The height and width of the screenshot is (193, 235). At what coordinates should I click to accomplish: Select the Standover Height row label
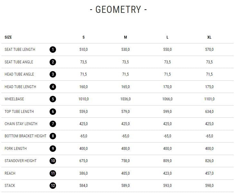point(21,161)
